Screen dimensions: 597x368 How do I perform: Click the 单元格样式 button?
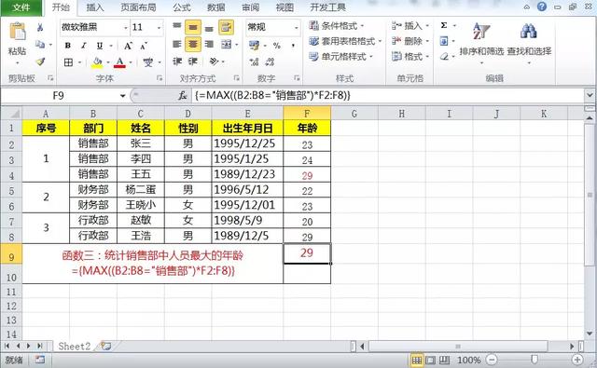340,57
